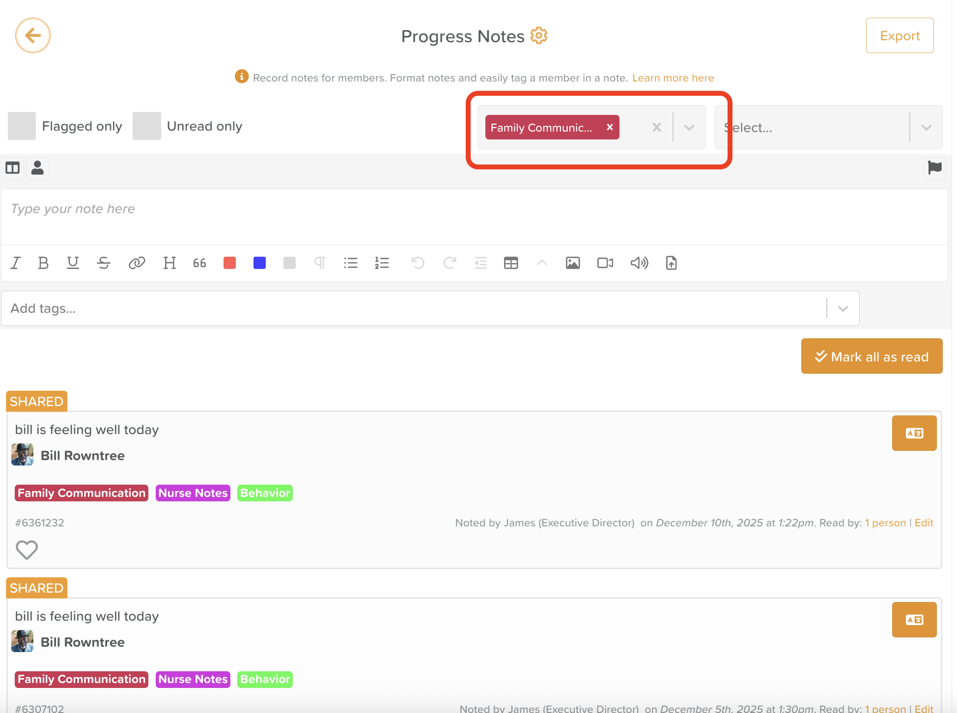This screenshot has height=713, width=957.
Task: Insert a table in the note
Action: pyautogui.click(x=511, y=263)
